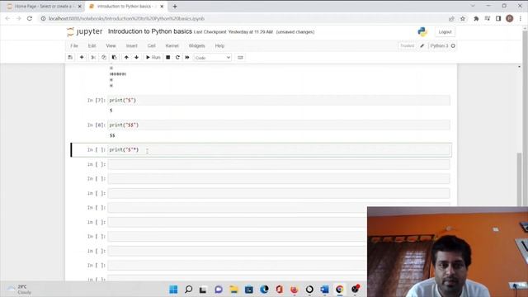Close the Introduction to Python basics tab
The height and width of the screenshot is (297, 528).
[x=162, y=7]
